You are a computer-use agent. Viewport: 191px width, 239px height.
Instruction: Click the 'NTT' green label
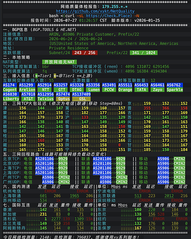(45, 90)
